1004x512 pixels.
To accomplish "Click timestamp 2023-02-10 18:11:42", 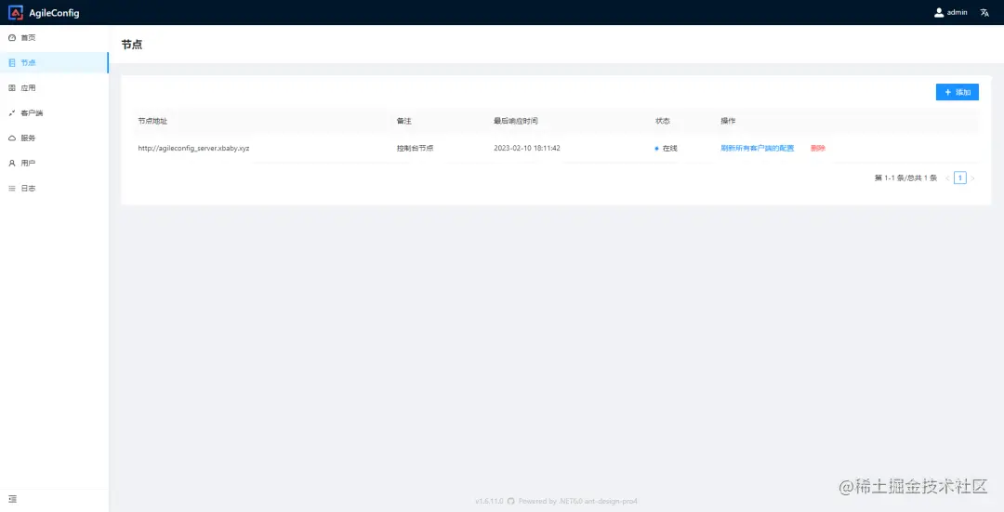I will (527, 148).
